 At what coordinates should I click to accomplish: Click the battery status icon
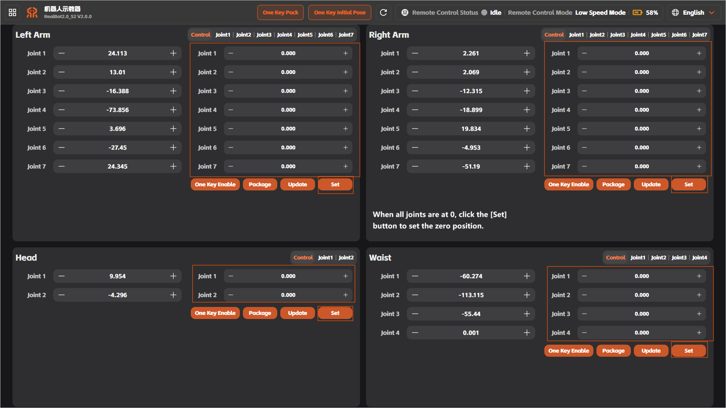637,12
